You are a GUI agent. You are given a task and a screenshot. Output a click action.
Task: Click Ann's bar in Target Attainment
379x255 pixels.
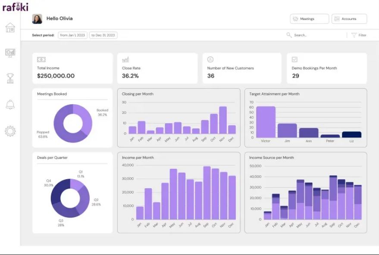(x=309, y=133)
